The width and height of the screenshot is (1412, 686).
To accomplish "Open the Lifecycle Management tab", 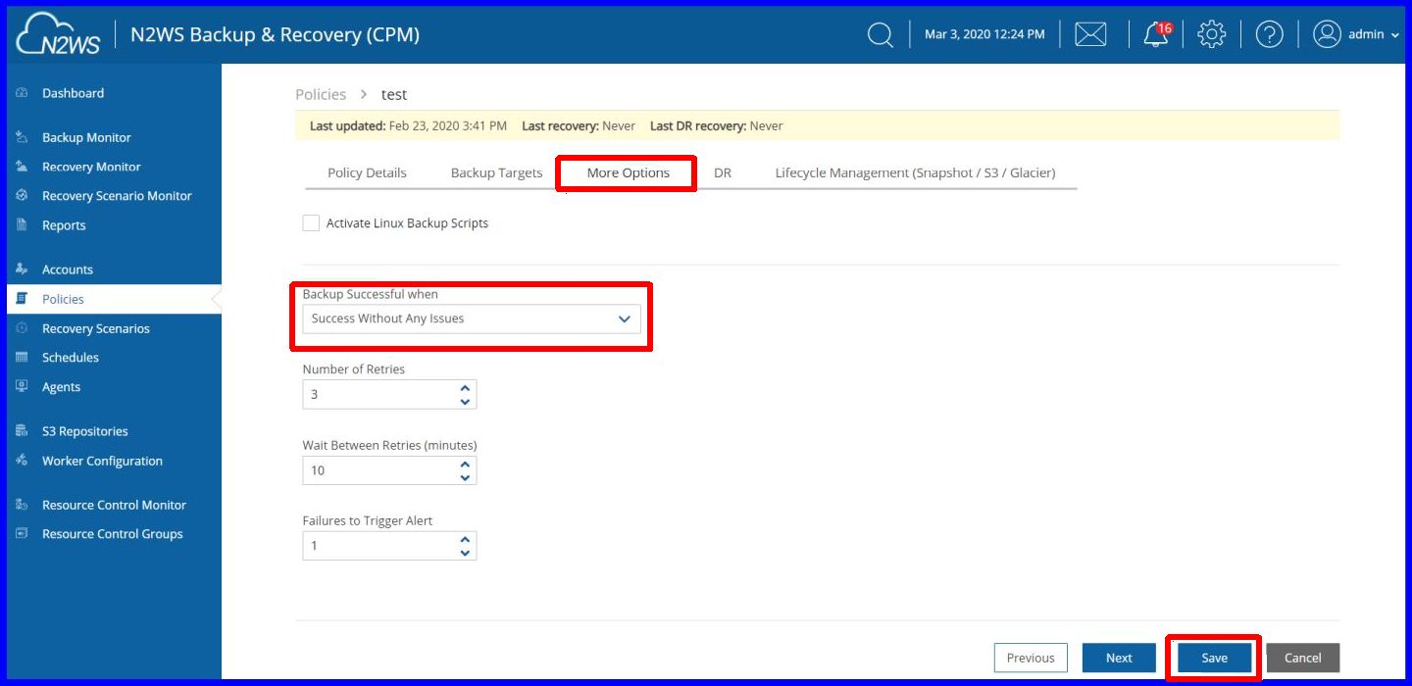I will click(915, 172).
